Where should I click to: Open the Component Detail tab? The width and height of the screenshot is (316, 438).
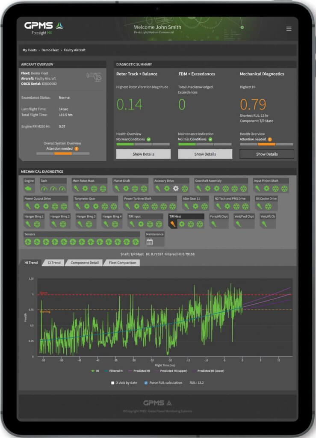[x=85, y=263]
